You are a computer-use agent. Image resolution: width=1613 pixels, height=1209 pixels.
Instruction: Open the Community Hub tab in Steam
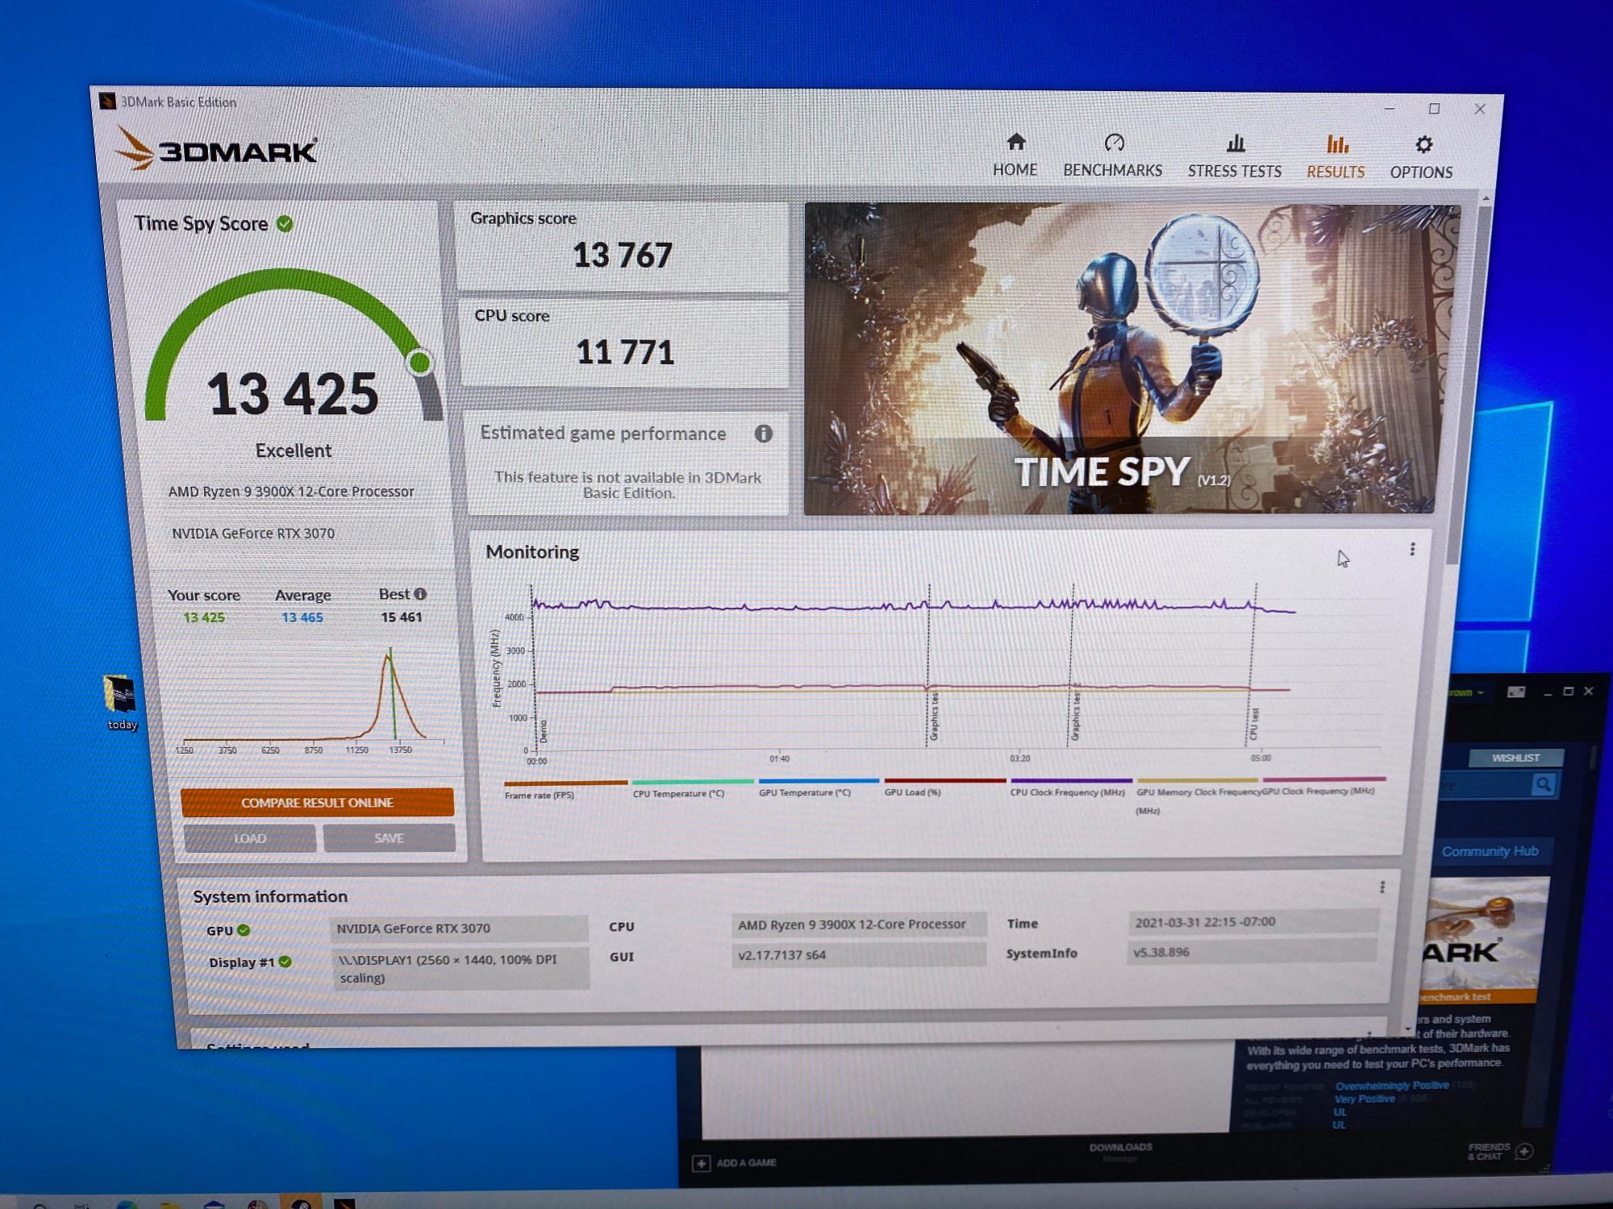[1490, 851]
